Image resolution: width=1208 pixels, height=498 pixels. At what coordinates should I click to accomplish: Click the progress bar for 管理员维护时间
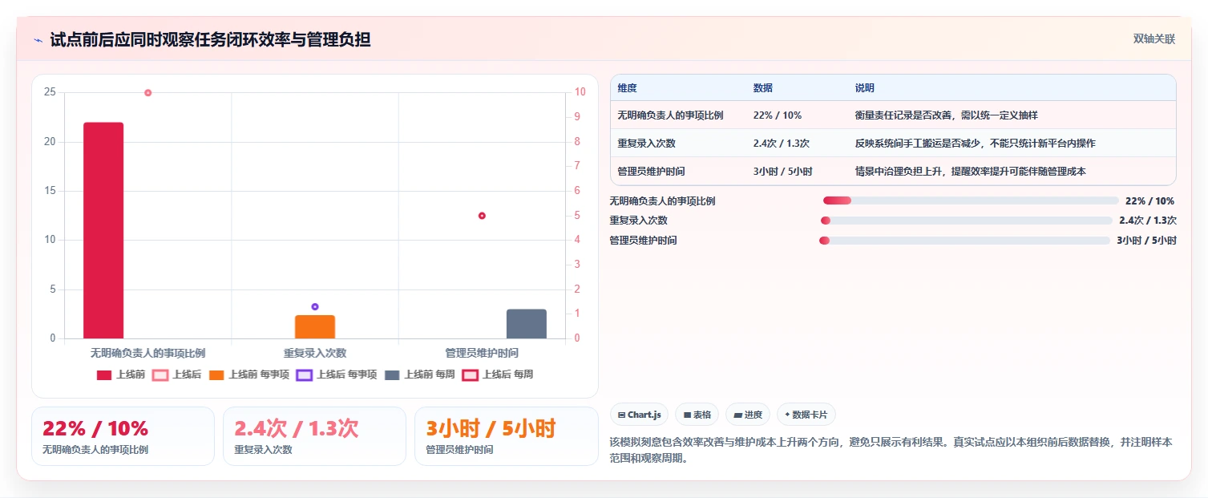(x=964, y=241)
